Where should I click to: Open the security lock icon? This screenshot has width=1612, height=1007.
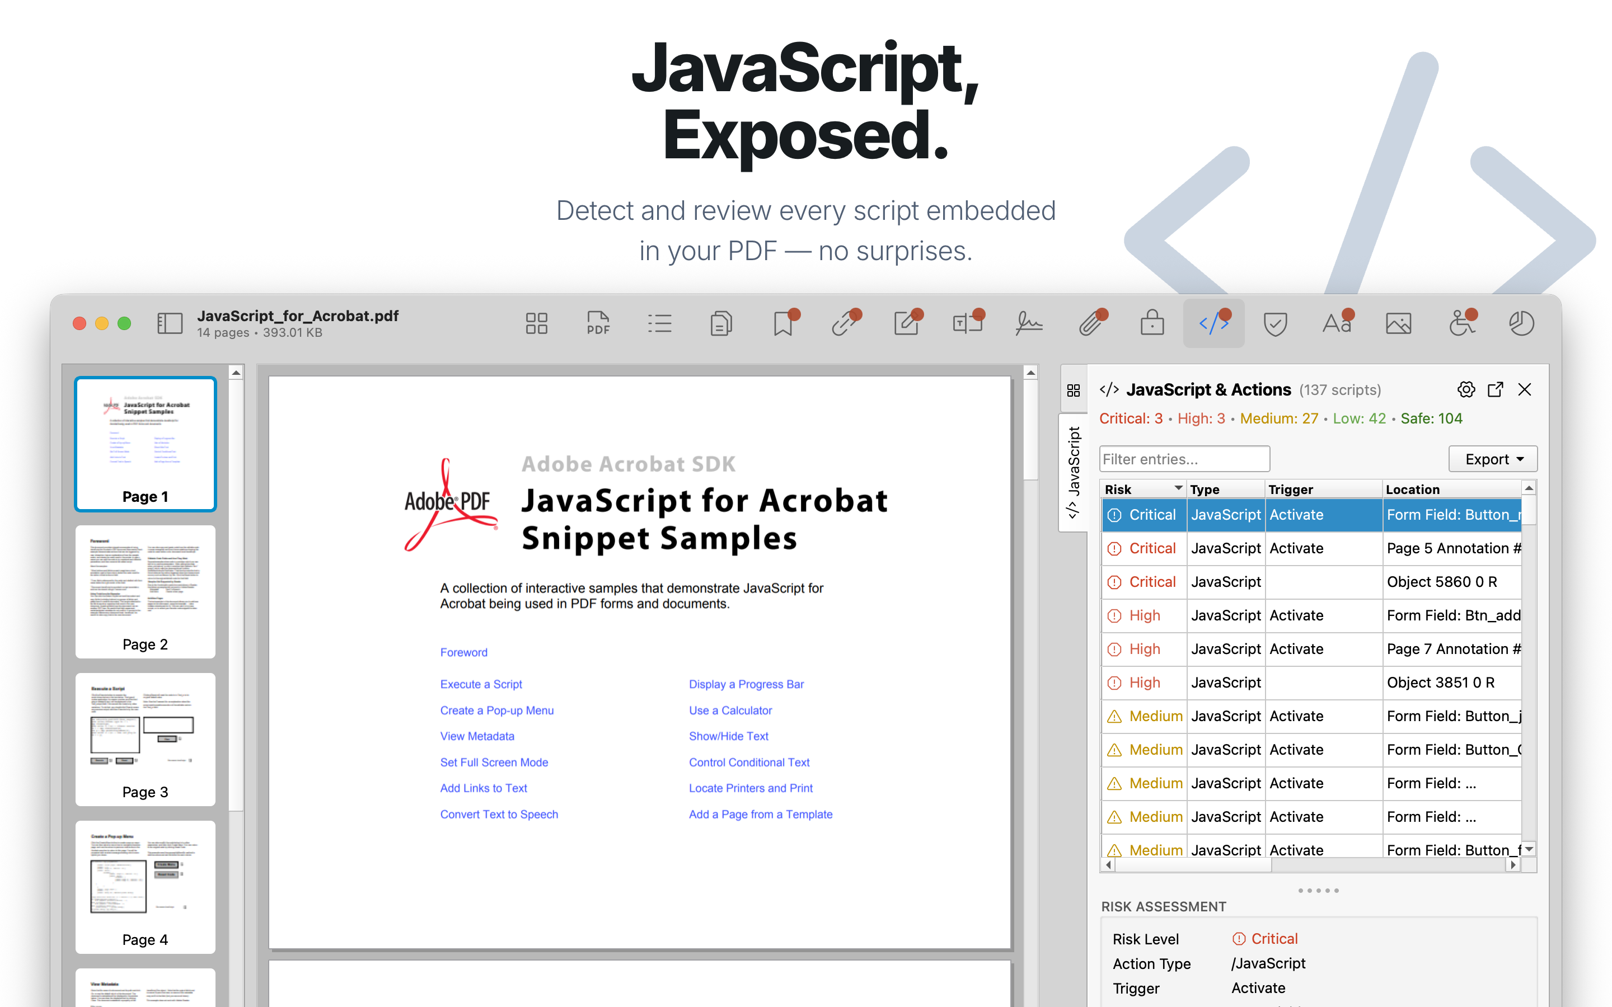1152,324
